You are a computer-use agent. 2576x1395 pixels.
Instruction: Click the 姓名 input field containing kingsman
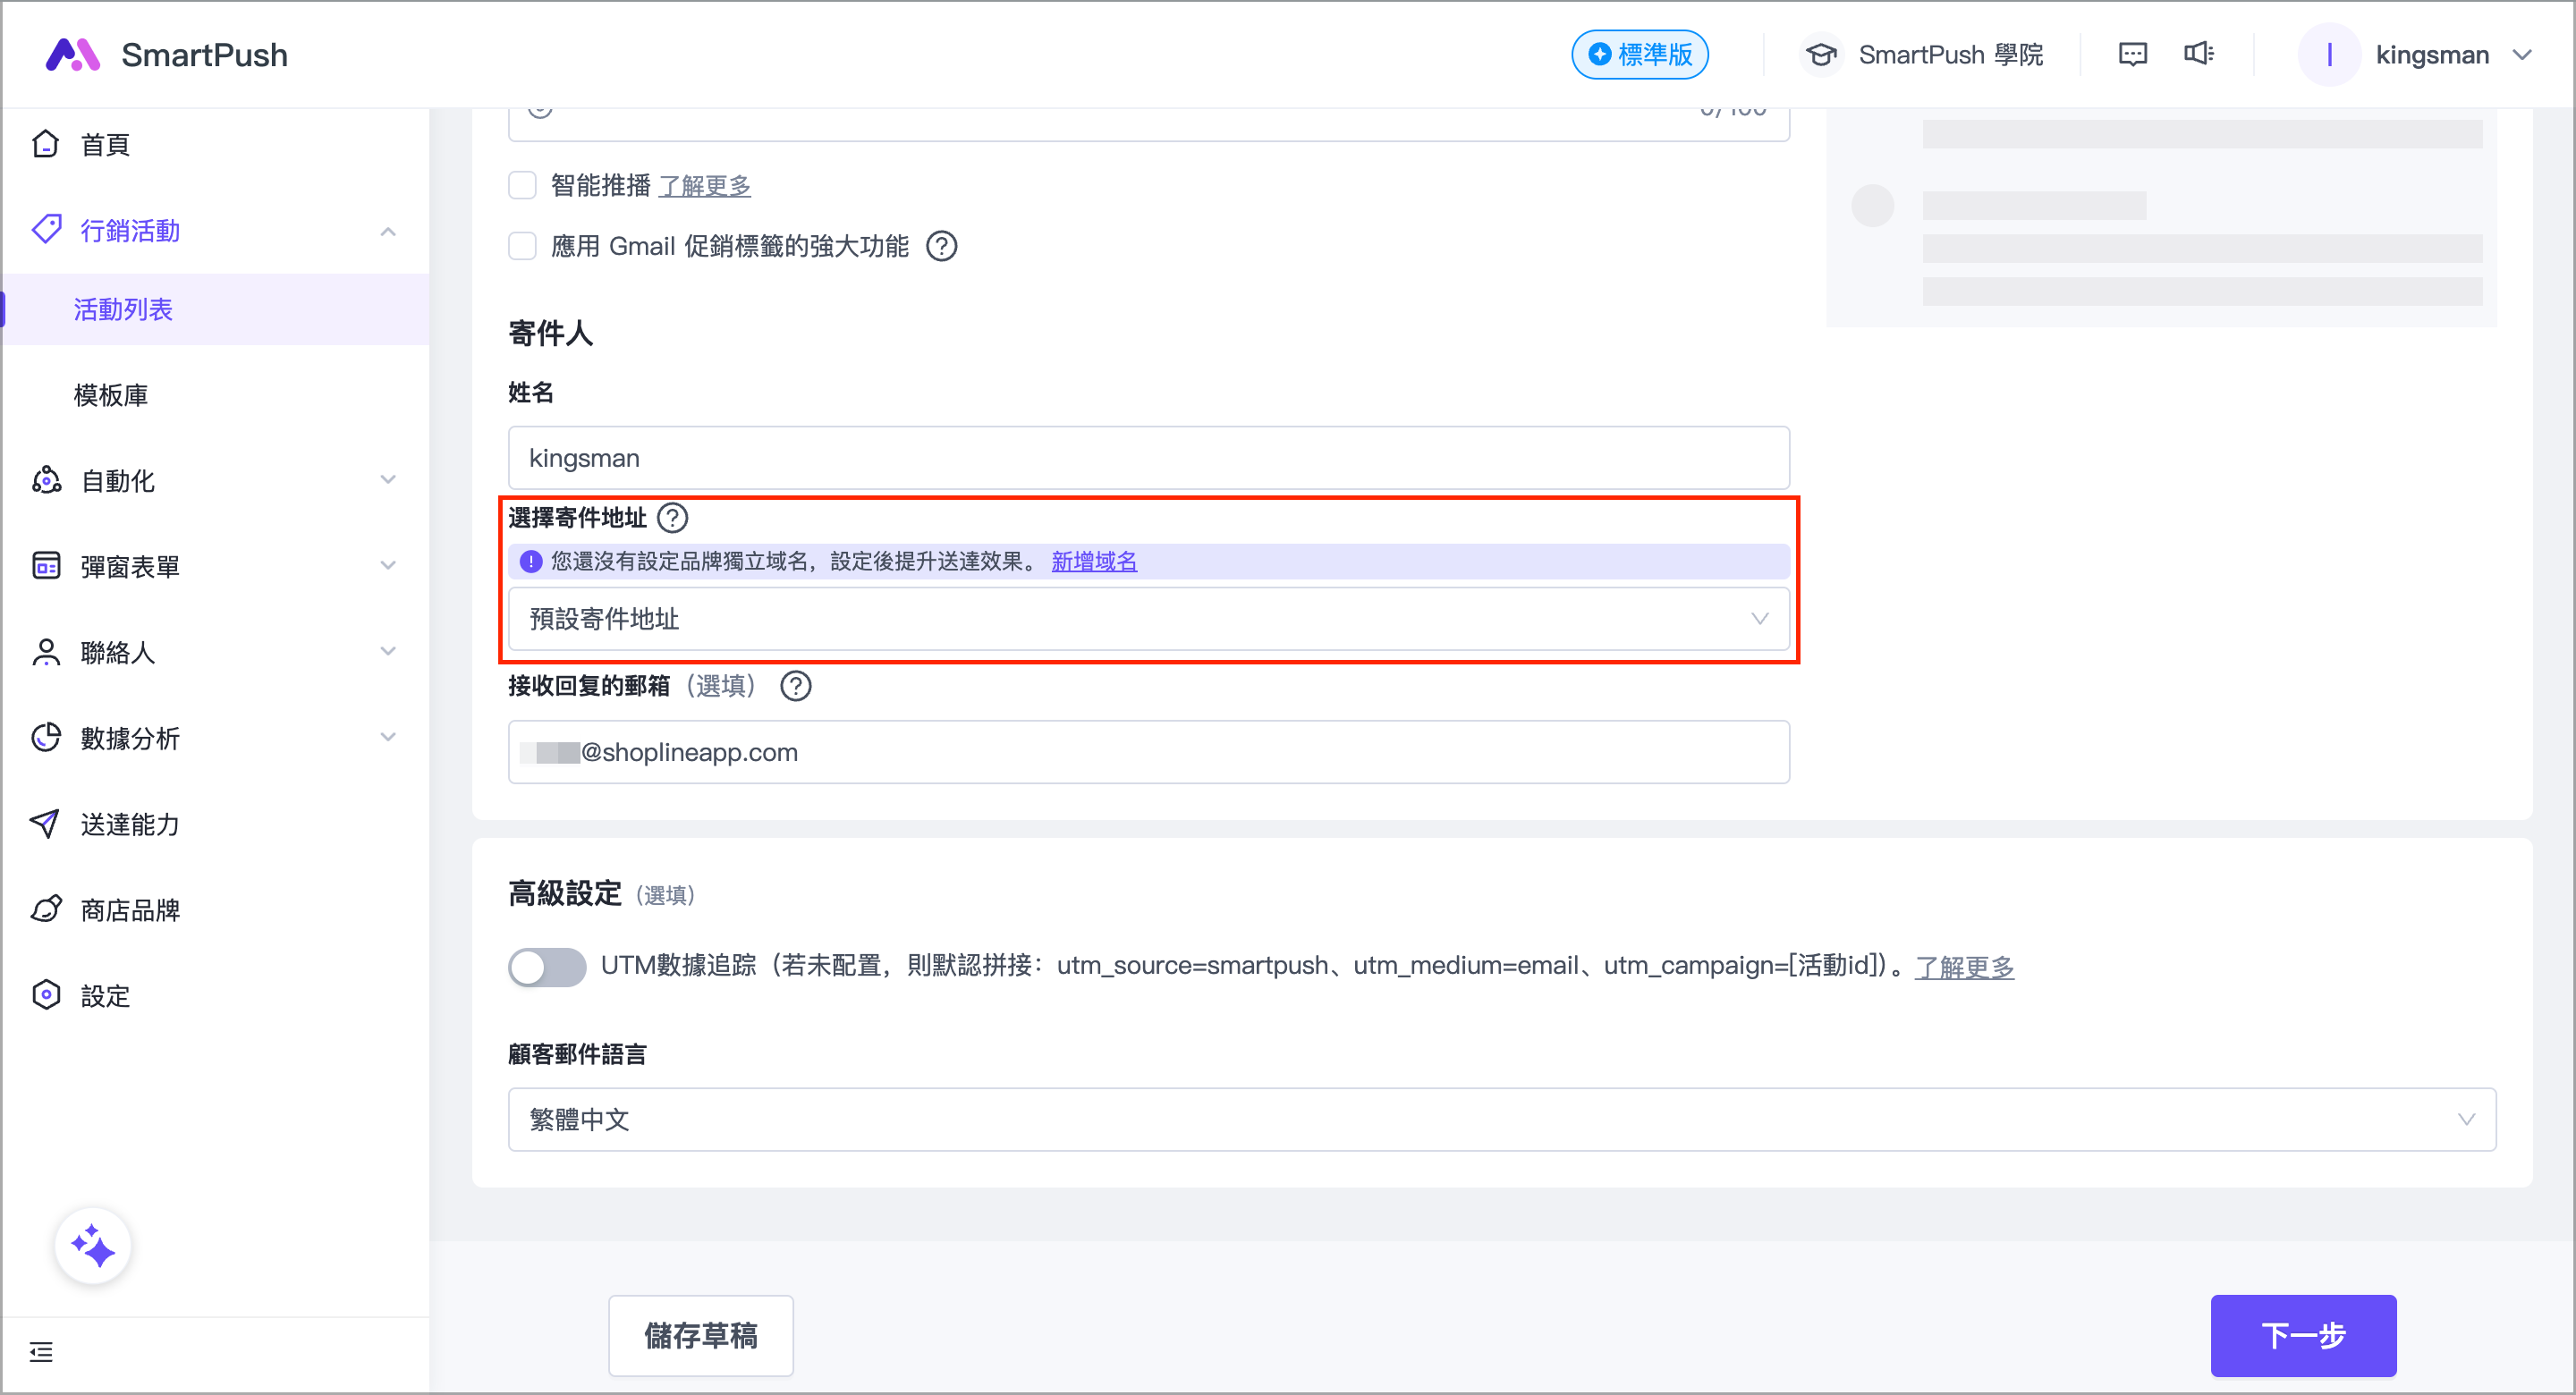(1148, 458)
